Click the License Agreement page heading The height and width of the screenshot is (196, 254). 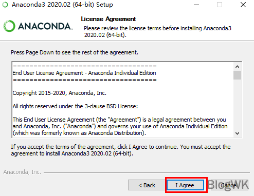click(108, 19)
